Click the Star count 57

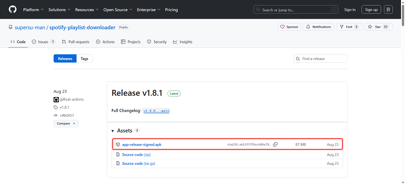pos(386,27)
